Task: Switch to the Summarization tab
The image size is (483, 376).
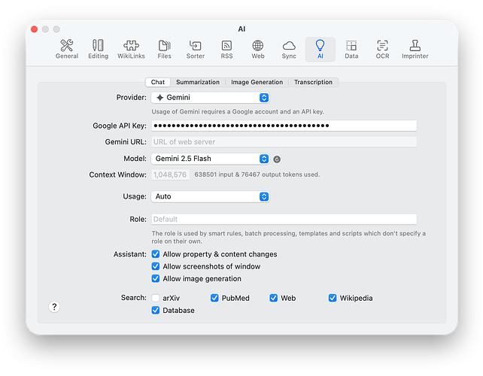Action: (x=198, y=82)
